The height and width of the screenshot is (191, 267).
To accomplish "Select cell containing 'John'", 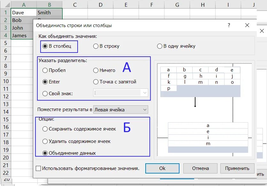I will (x=22, y=28).
